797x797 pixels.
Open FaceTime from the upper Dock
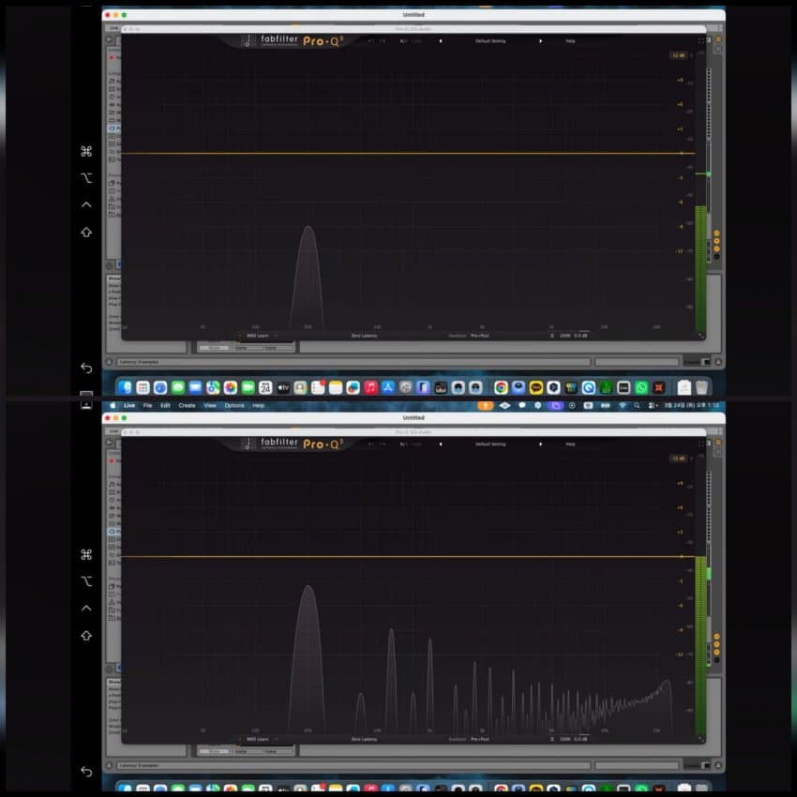coord(248,388)
